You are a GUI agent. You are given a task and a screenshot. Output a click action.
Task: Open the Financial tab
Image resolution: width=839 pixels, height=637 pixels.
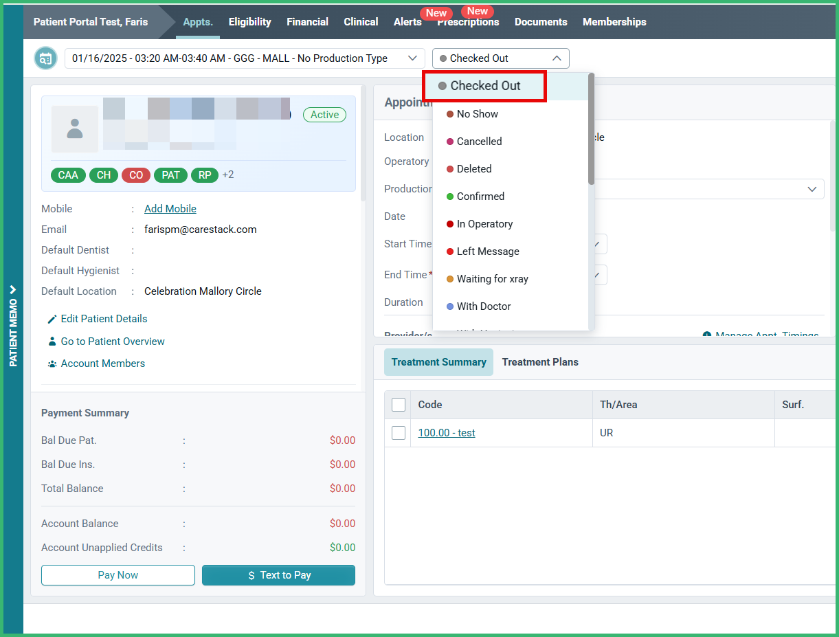(307, 21)
